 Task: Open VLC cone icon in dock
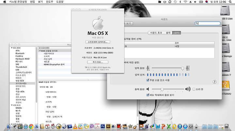click(x=75, y=126)
